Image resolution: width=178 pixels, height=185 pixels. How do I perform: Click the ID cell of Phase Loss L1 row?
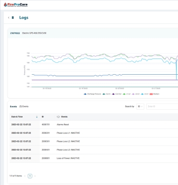(46, 133)
